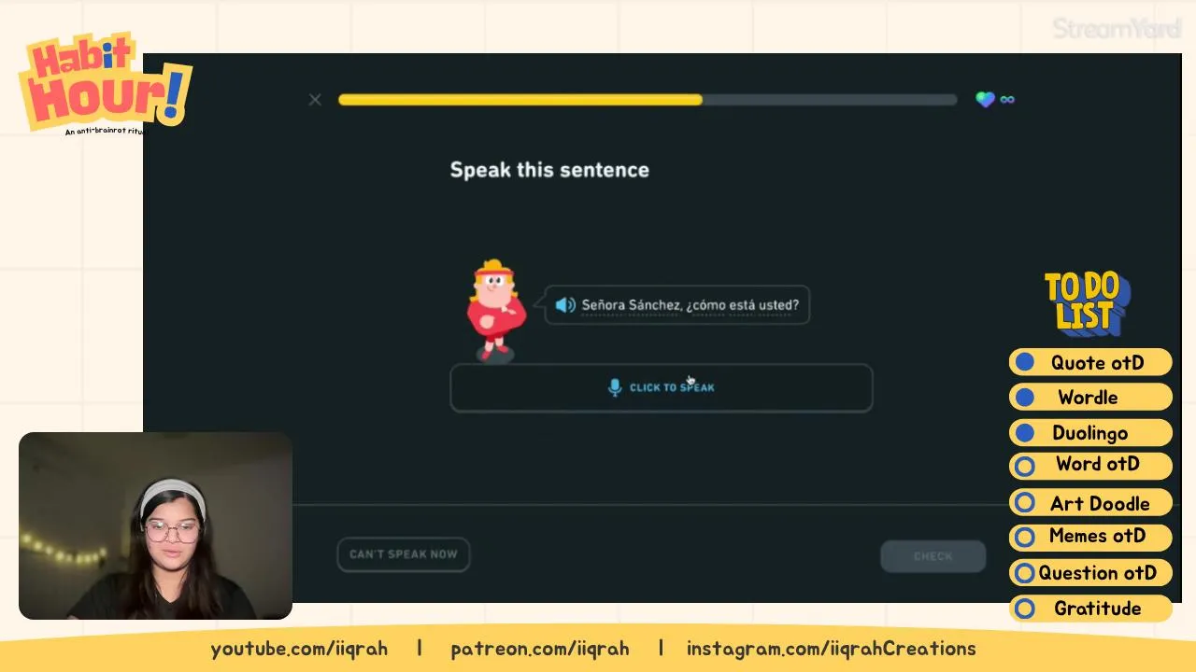Click the TO DO LIST title graphic

tap(1087, 302)
